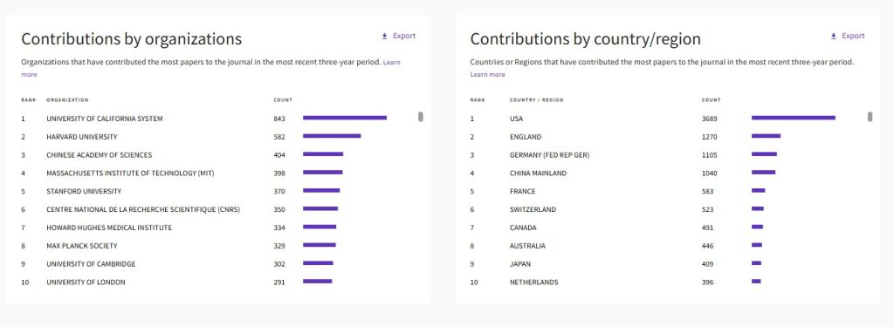The width and height of the screenshot is (894, 327).
Task: Export the Contributions by country/region data
Action: coord(848,36)
